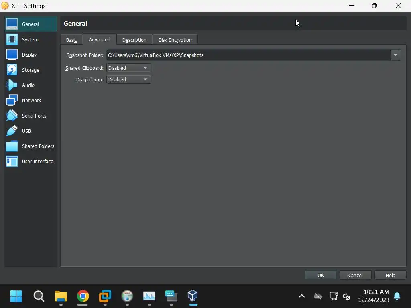Open the network display tray icon
The image size is (411, 308).
[334, 296]
